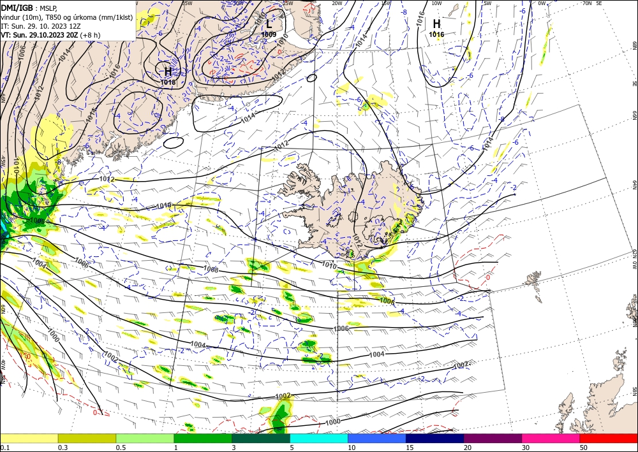This screenshot has height=452, width=638.
Task: Click the green 1–3 legend color segment
Action: point(203,438)
